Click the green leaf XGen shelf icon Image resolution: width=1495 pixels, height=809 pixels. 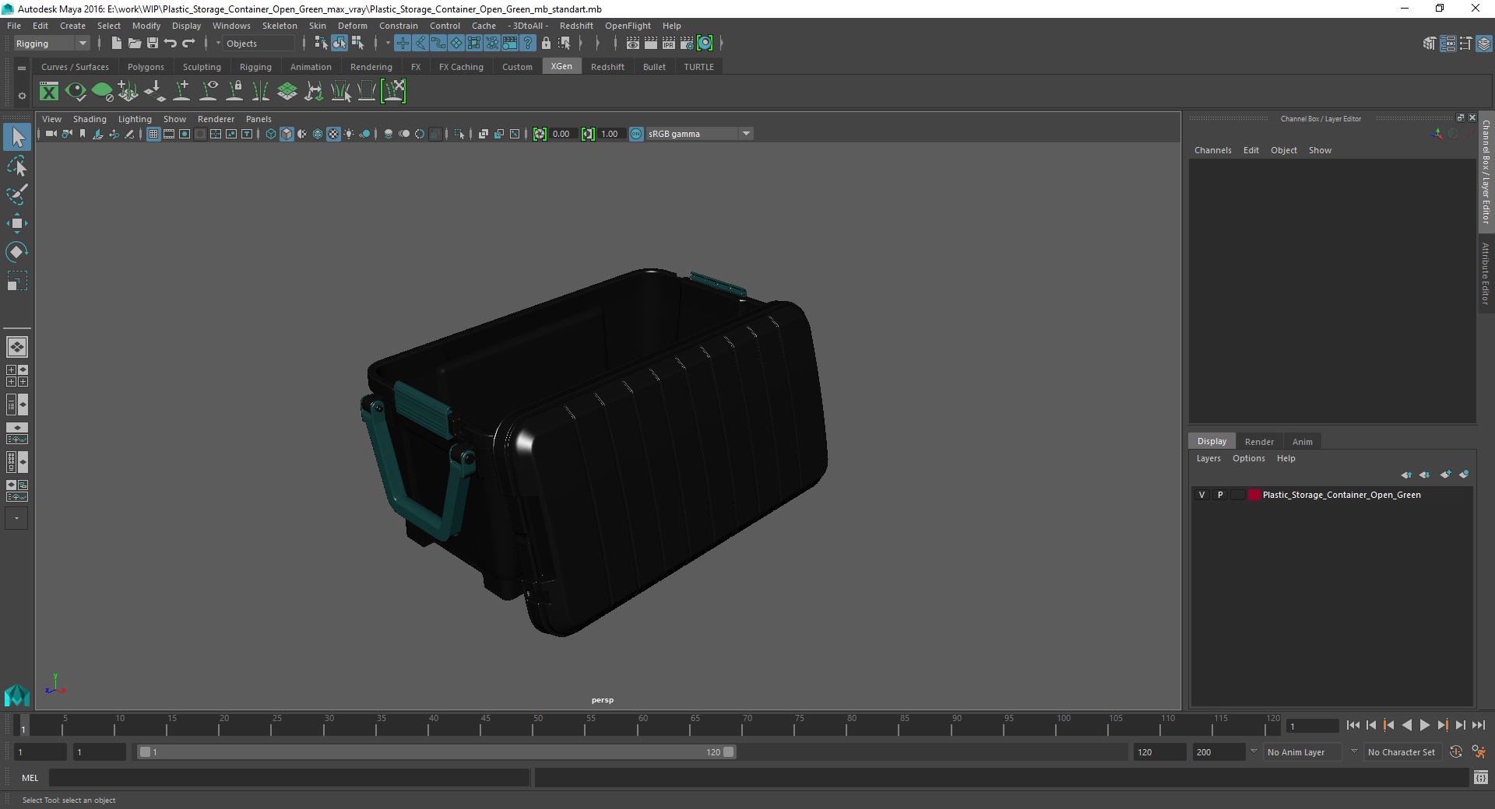[102, 92]
